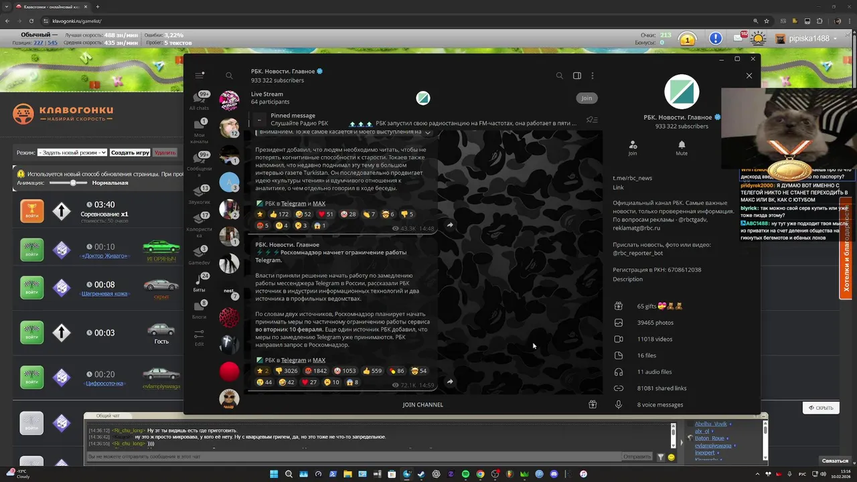
Task: Click the blue exclamation notification icon
Action: point(716,39)
